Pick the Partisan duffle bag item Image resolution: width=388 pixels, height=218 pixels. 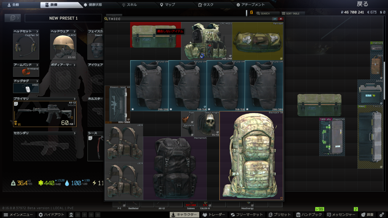point(257,41)
